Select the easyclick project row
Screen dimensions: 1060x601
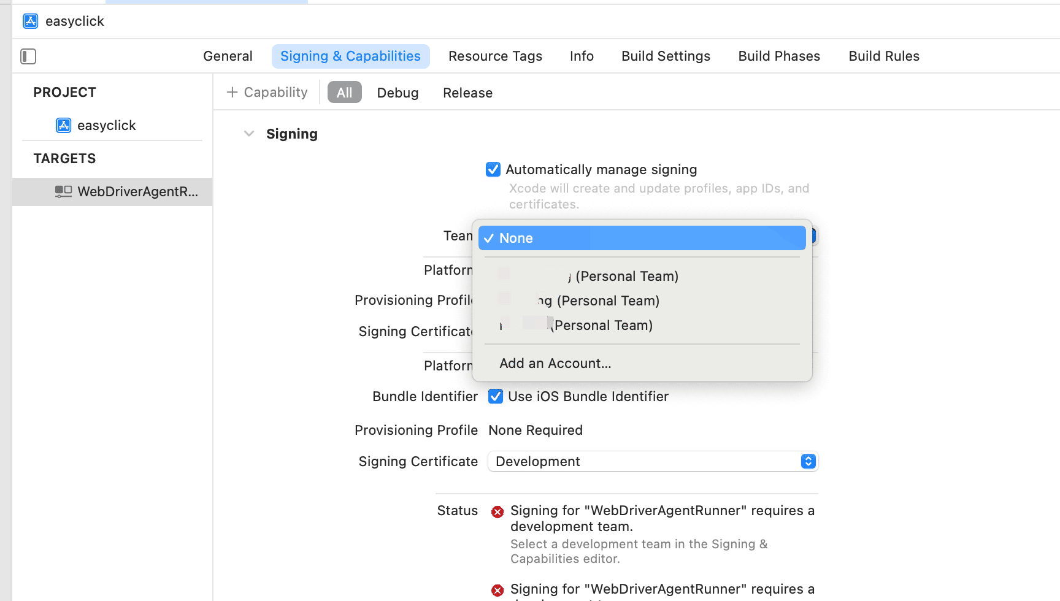112,126
